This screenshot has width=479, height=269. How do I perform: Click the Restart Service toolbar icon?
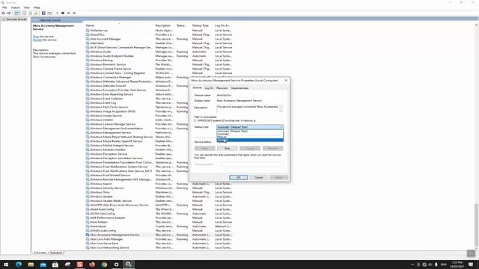[74, 13]
